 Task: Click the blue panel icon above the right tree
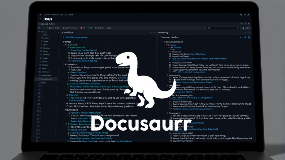click(249, 37)
